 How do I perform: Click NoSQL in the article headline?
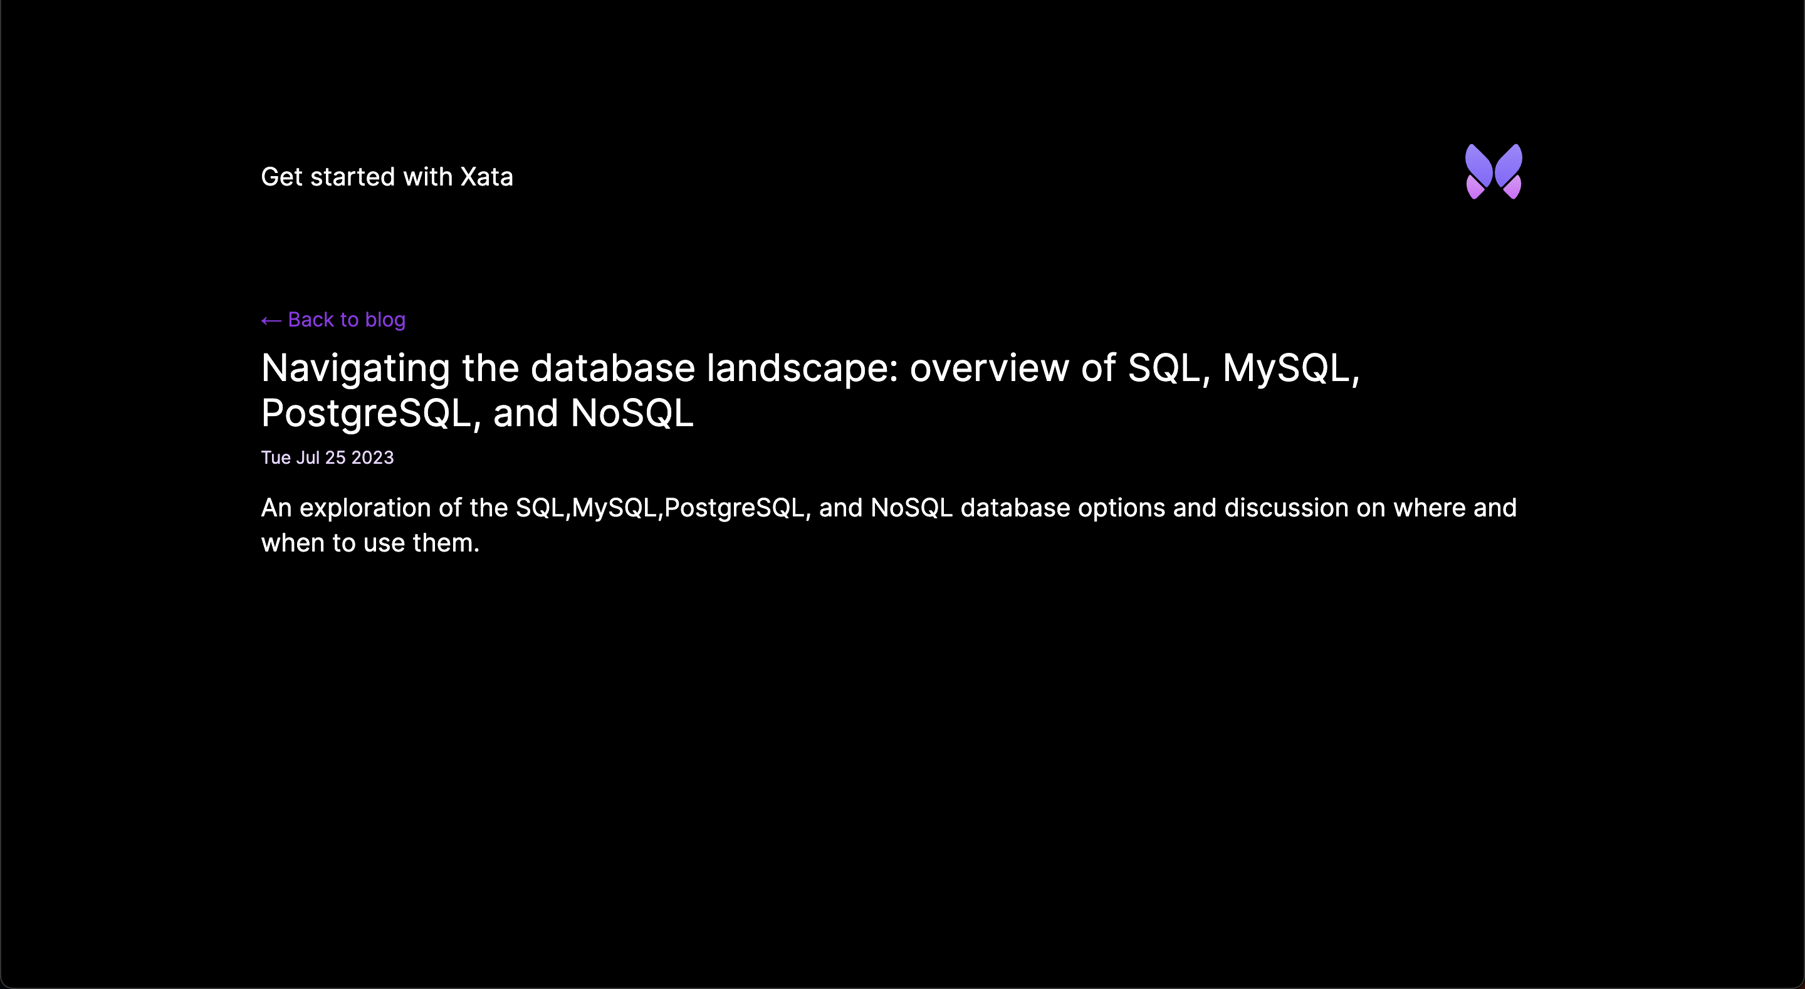click(632, 413)
